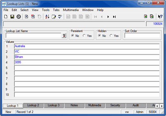Click the New record toolbar icon
166x116 pixels.
coord(6,17)
